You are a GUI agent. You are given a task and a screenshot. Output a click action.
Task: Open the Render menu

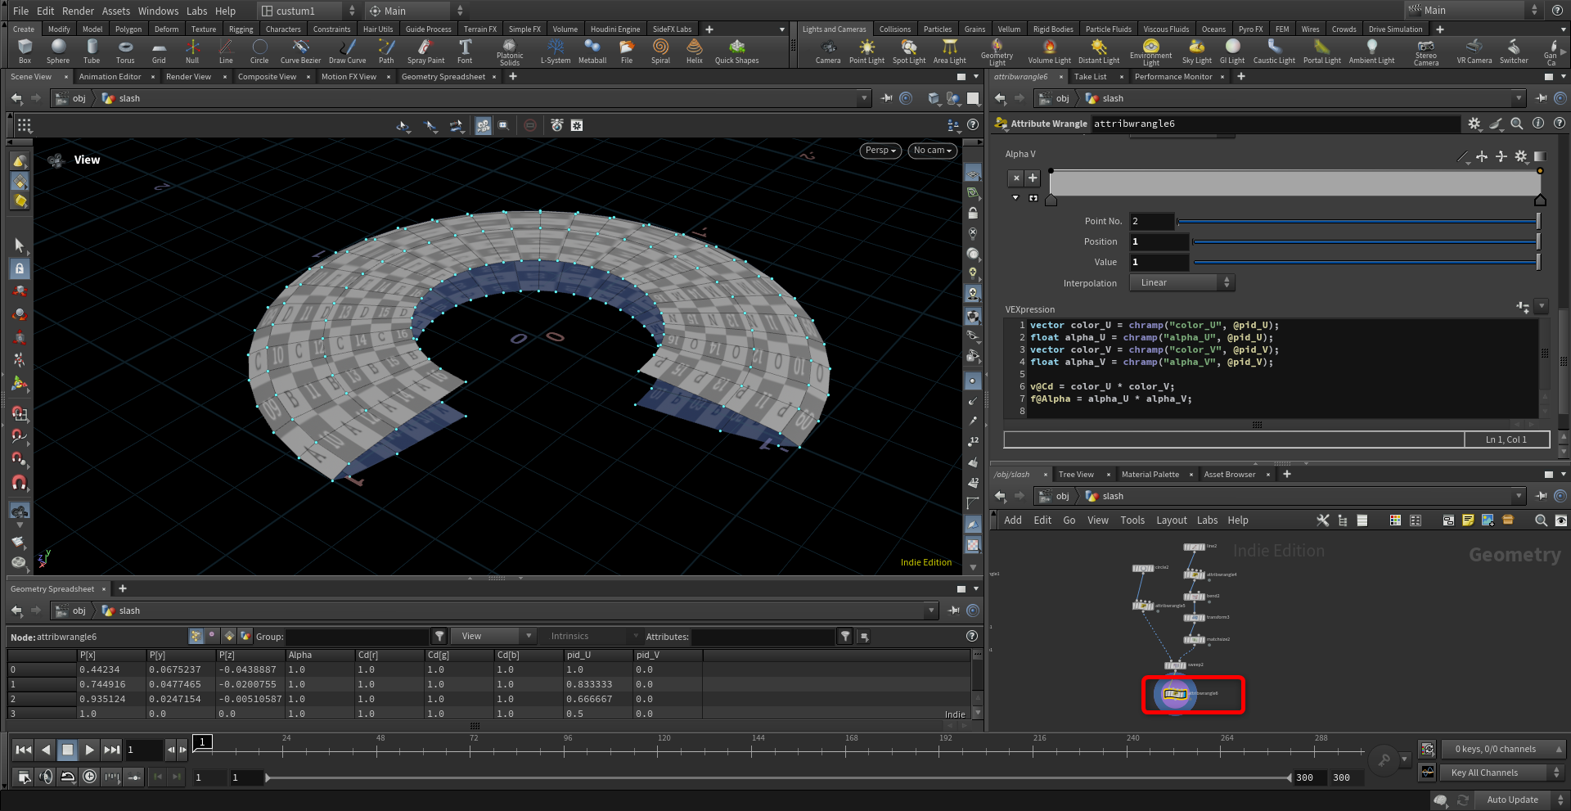(78, 11)
